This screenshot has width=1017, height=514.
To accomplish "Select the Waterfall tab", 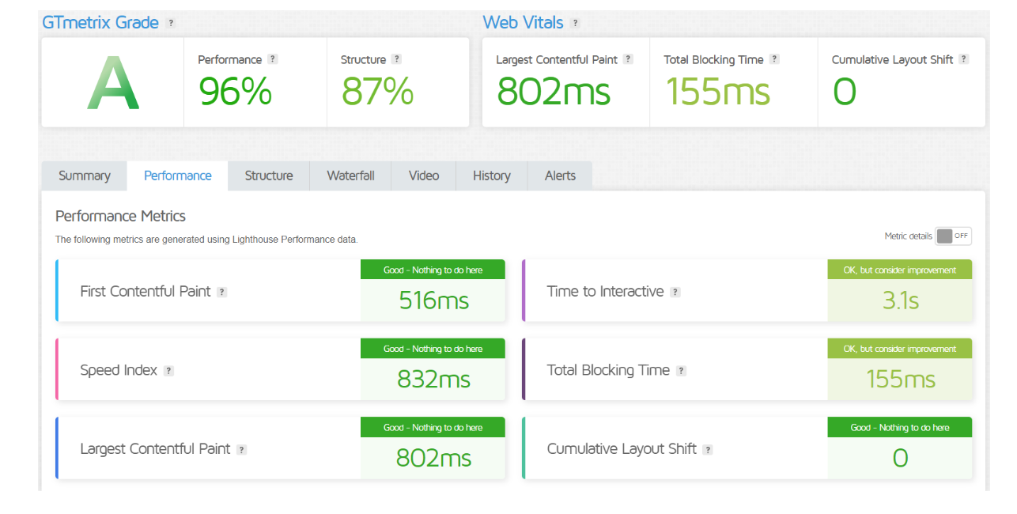I will click(350, 176).
